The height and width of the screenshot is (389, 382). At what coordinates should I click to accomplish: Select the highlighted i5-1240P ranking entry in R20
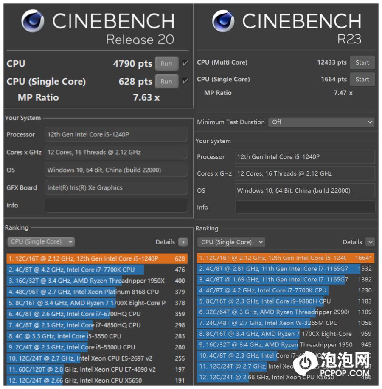(85, 258)
